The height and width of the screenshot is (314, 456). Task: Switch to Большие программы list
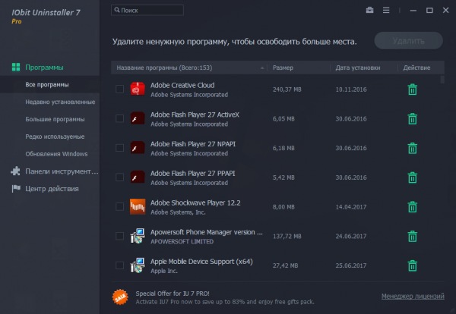(x=55, y=119)
